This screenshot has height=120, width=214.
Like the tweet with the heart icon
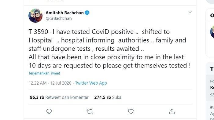click(131, 111)
